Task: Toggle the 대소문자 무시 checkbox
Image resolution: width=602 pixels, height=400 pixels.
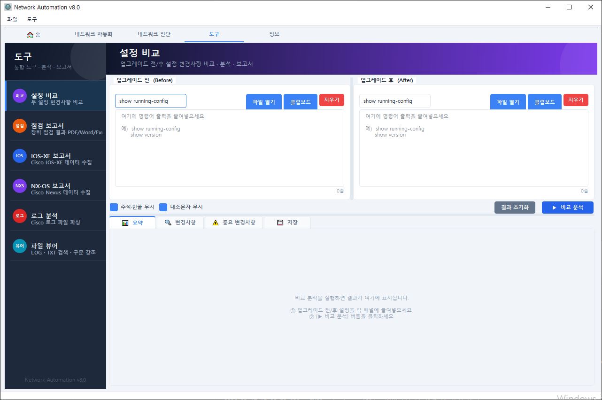Action: [163, 207]
